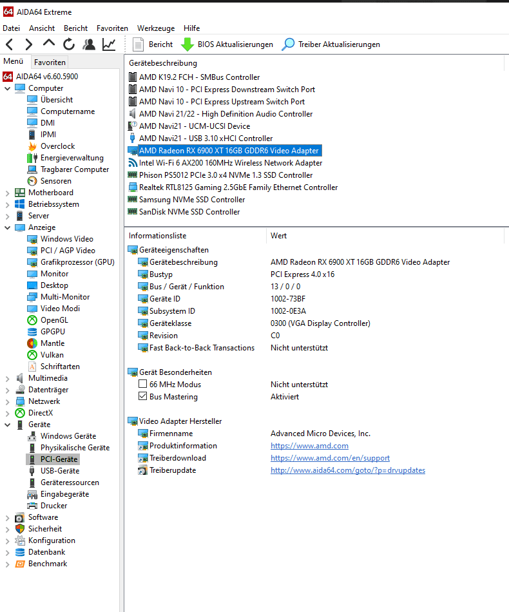This screenshot has height=612, width=509.
Task: Click the Drucker printer icon
Action: (x=32, y=506)
